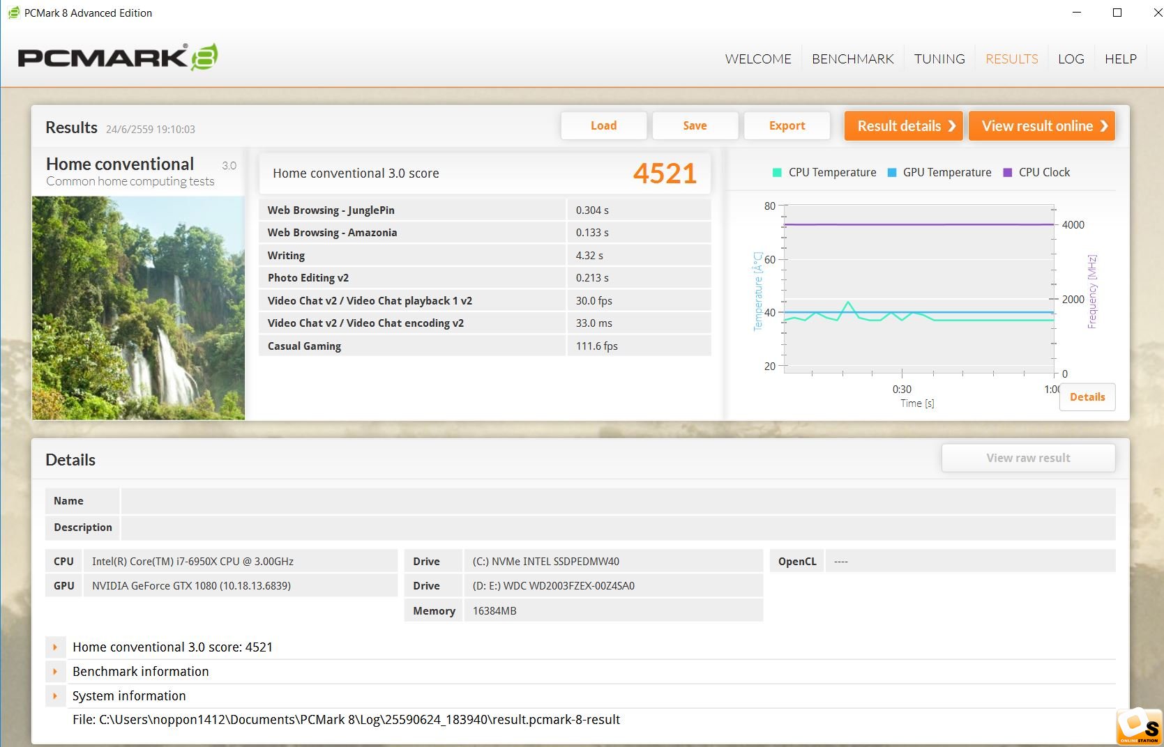This screenshot has width=1164, height=747.
Task: Click the 4521 score value
Action: click(x=665, y=173)
